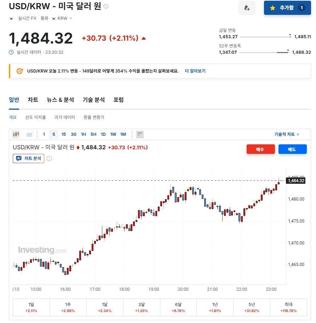Click the 52-week high value 1,488.32
Viewport: 316px width, 323px height.
[x=301, y=52]
